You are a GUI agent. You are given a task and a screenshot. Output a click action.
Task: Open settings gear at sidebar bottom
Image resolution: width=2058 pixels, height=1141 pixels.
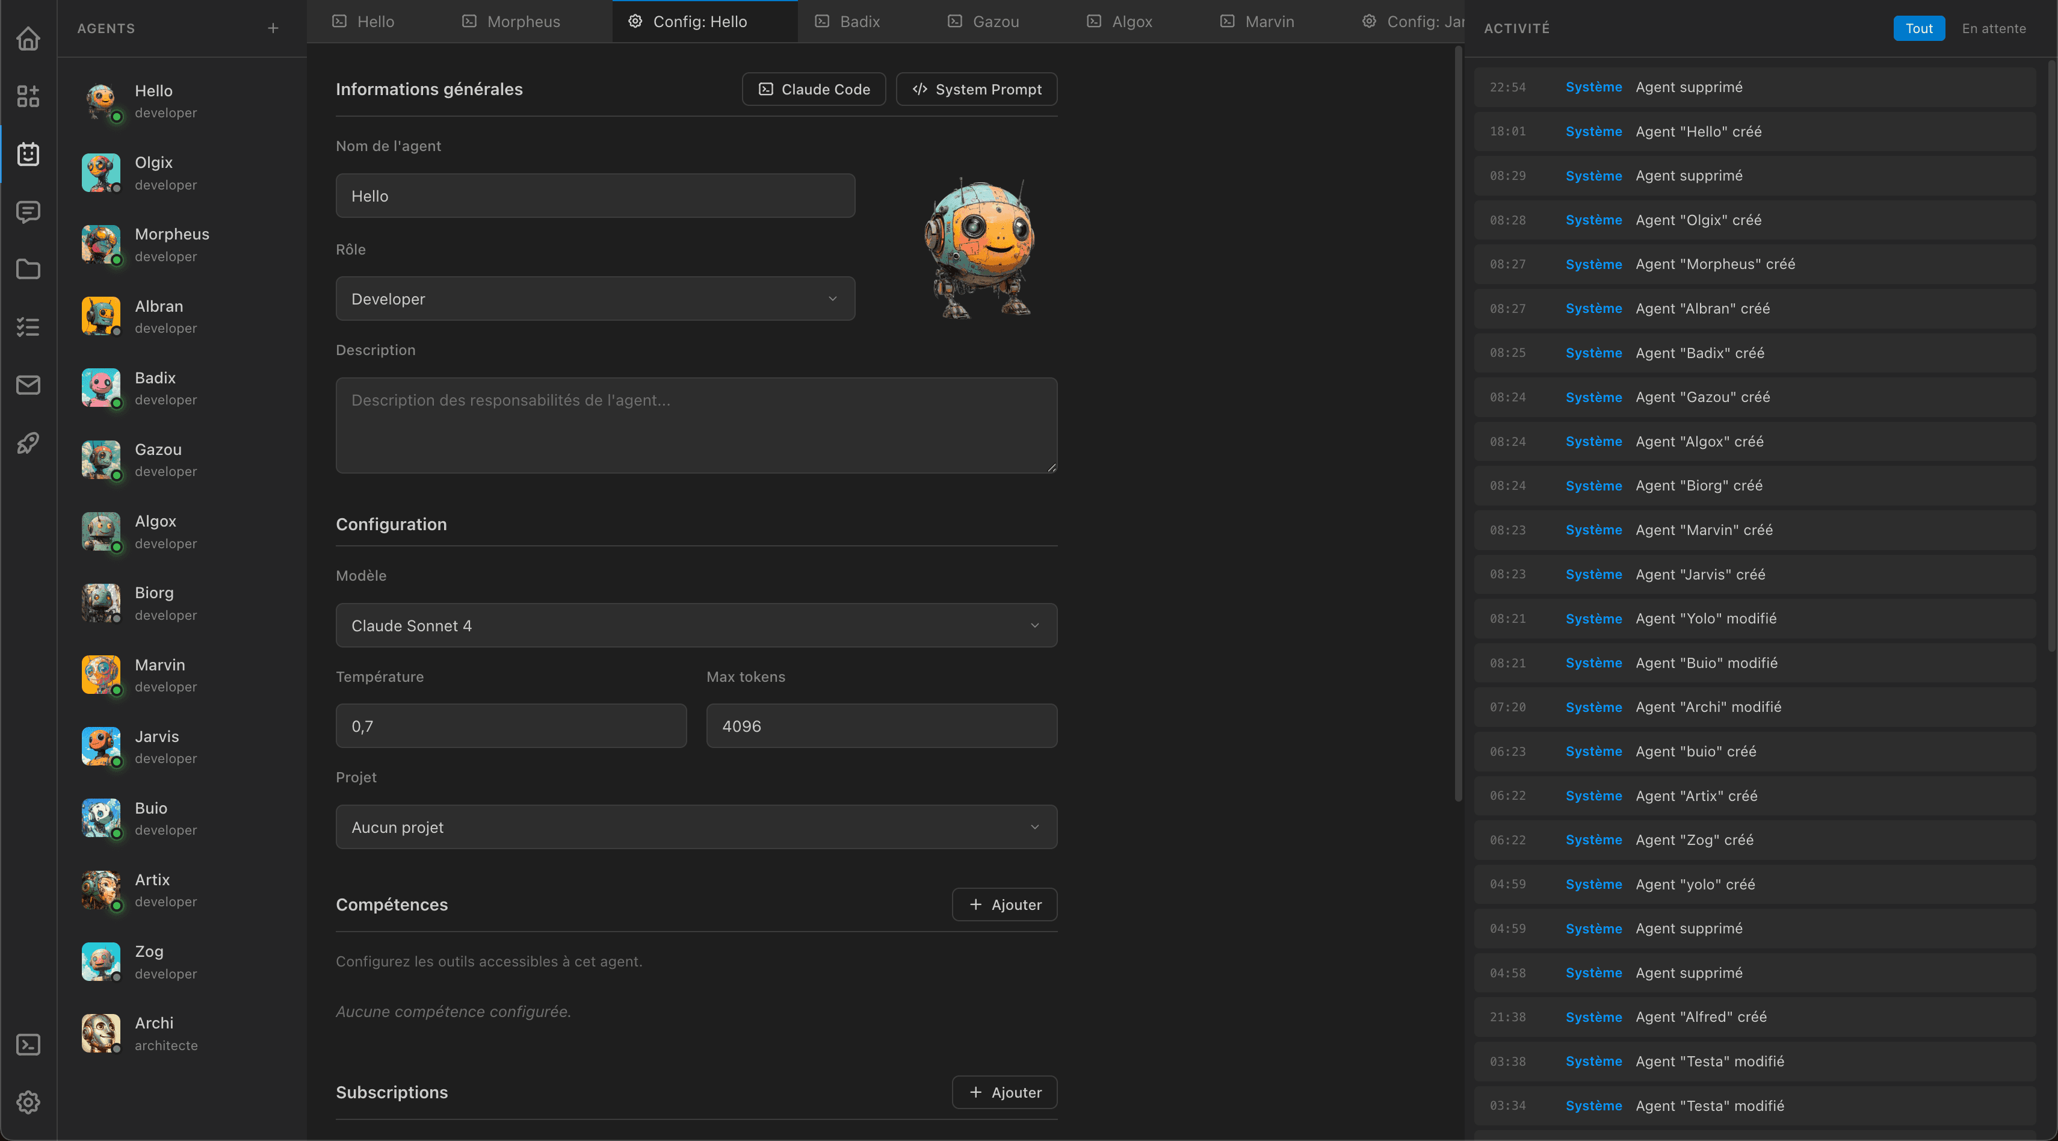(28, 1102)
